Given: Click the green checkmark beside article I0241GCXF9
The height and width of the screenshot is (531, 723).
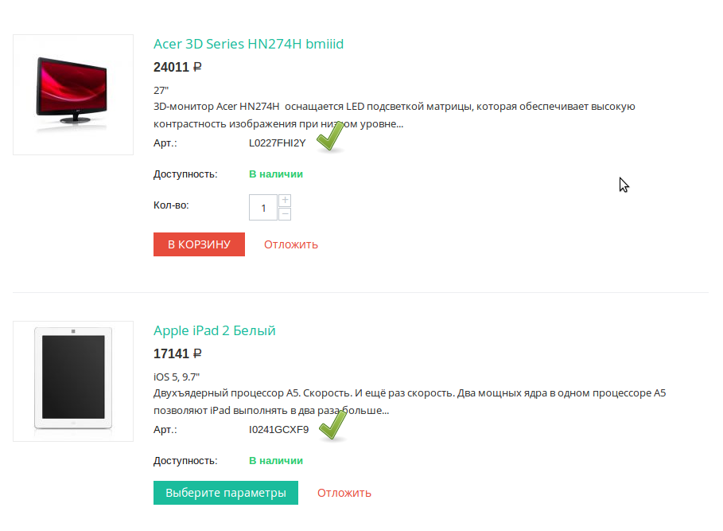Looking at the screenshot, I should point(331,425).
